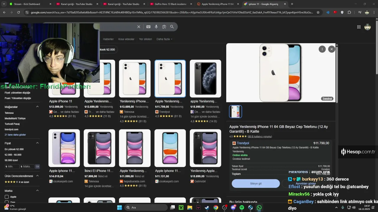The image size is (378, 212).
Task: Open File Explorer from the taskbar
Action: tap(190, 208)
